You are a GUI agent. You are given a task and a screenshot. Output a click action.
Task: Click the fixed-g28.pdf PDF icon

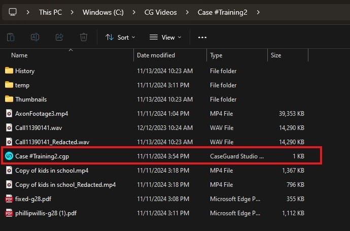(9, 199)
